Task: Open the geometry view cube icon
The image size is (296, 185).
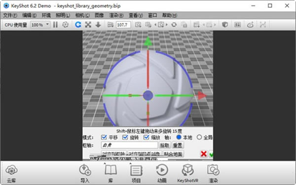Action: click(x=225, y=25)
